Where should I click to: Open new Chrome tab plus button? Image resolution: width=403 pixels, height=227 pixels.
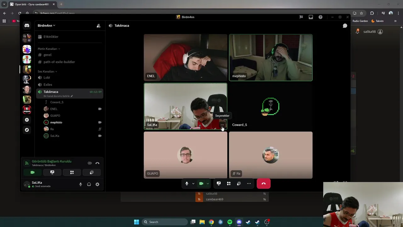click(61, 4)
